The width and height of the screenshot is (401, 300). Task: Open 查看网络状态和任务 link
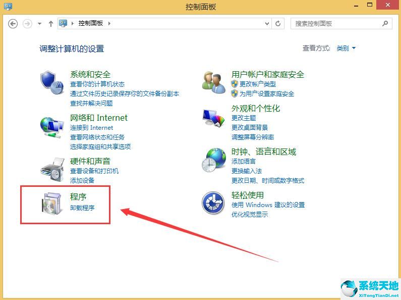(x=97, y=137)
